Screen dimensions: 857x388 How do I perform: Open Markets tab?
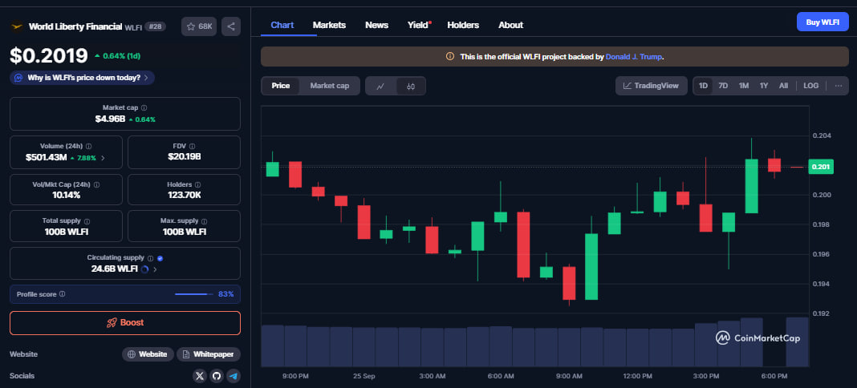pyautogui.click(x=329, y=25)
